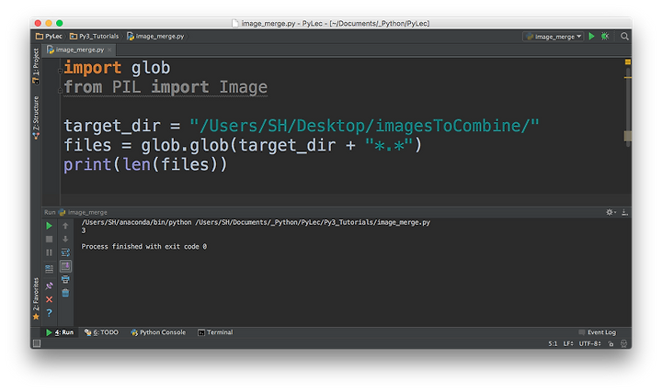
Task: Open help via the blue question mark
Action: [x=49, y=313]
